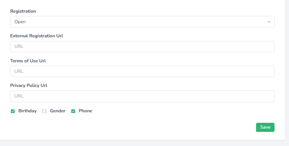Click the Phone label text
The image size is (289, 146).
click(85, 111)
